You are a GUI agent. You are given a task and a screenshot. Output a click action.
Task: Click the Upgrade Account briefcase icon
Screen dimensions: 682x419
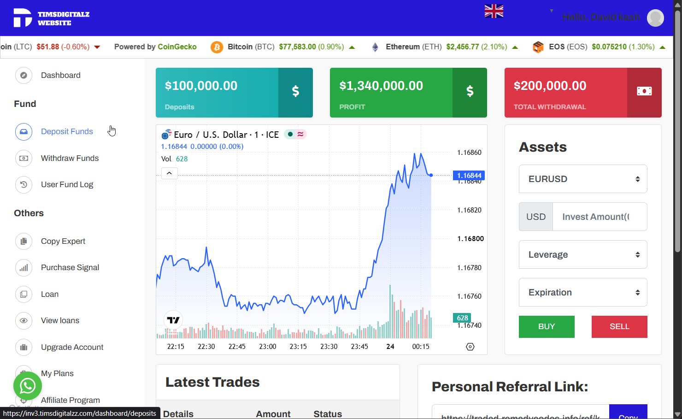[24, 347]
